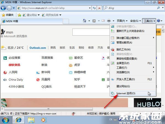Expand the Print dropdown arrow
This screenshot has width=165, height=124.
pos(113,21)
